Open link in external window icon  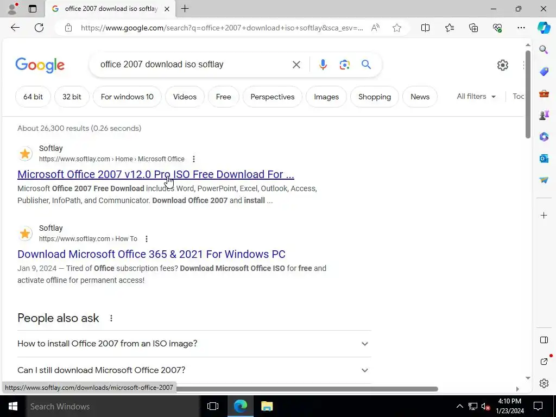544,361
